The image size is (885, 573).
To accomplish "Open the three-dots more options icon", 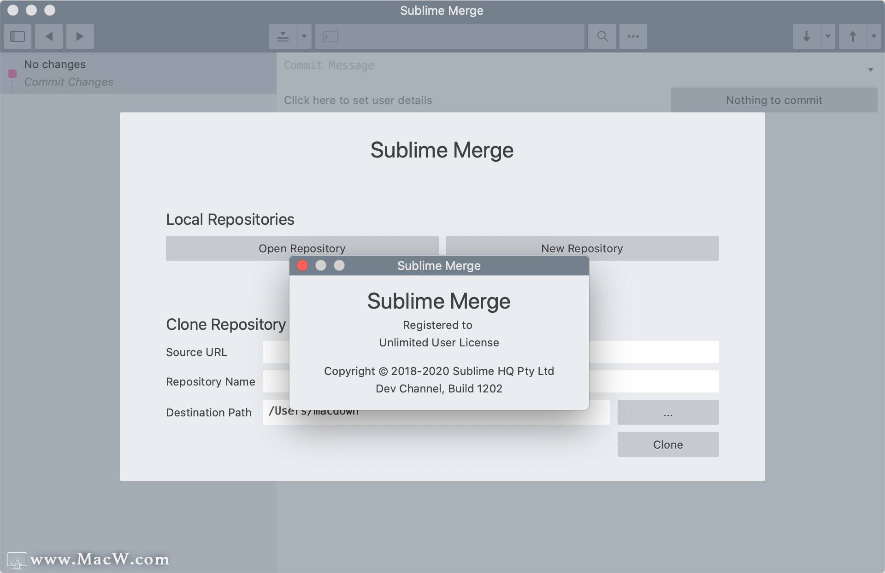I will click(x=633, y=36).
